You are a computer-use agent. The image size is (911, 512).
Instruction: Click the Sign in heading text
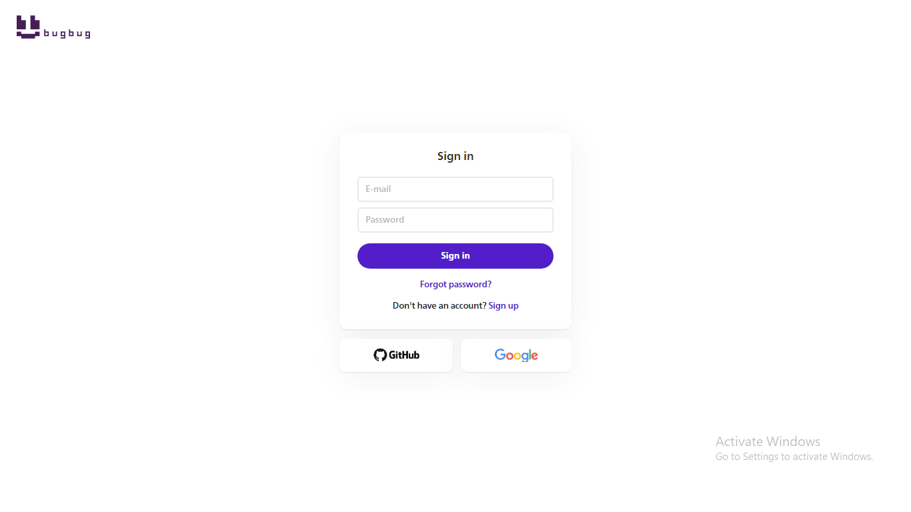pyautogui.click(x=455, y=156)
